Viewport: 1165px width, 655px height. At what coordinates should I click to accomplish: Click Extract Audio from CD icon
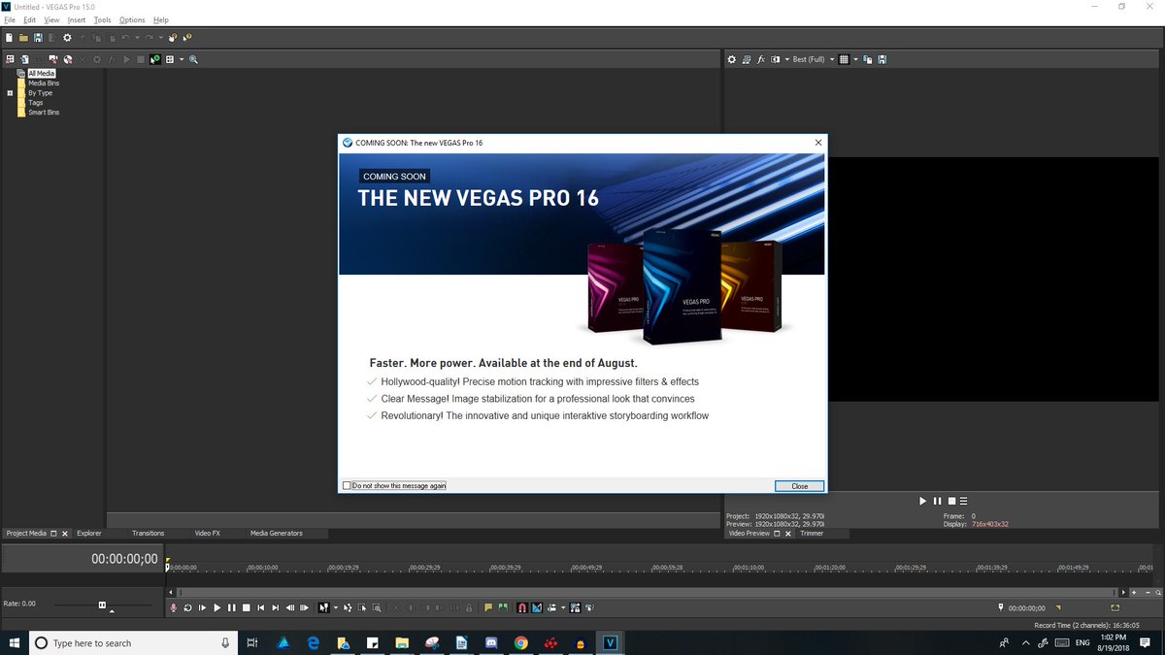click(68, 59)
